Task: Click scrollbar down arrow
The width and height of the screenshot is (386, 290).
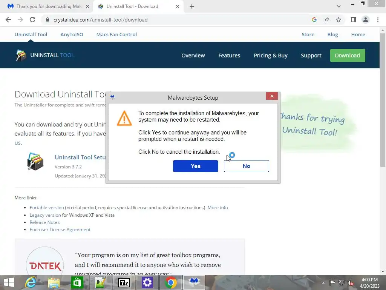Action: 383,271
